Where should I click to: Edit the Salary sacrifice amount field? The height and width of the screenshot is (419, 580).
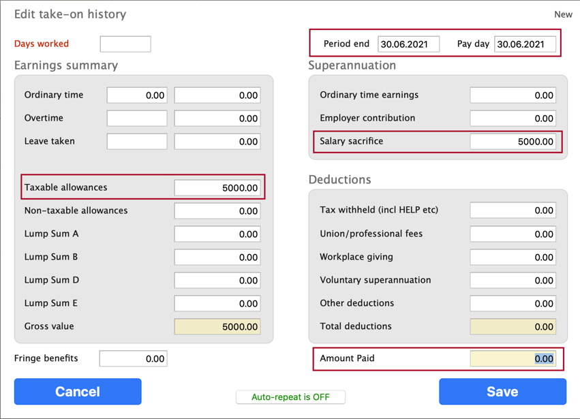click(513, 141)
